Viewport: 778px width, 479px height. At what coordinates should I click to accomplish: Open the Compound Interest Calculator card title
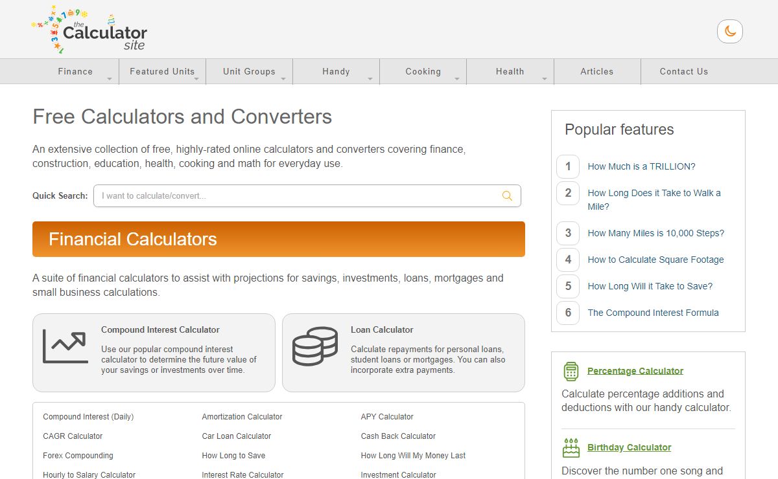coord(160,329)
